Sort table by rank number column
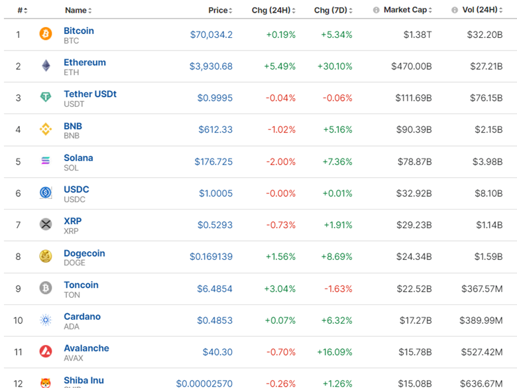 (x=22, y=11)
